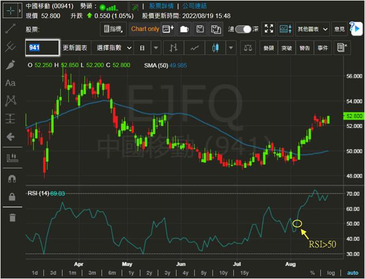
Task: Click the 更新圖表 update chart button
Action: click(75, 48)
